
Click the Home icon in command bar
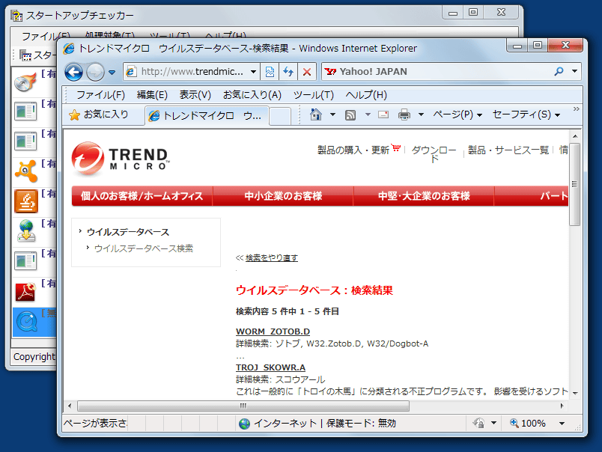pos(316,114)
